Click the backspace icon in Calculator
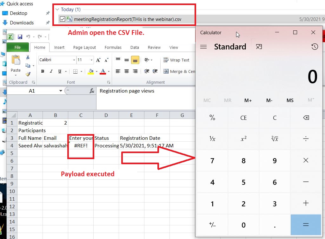Image resolution: width=325 pixels, height=239 pixels. click(x=306, y=118)
